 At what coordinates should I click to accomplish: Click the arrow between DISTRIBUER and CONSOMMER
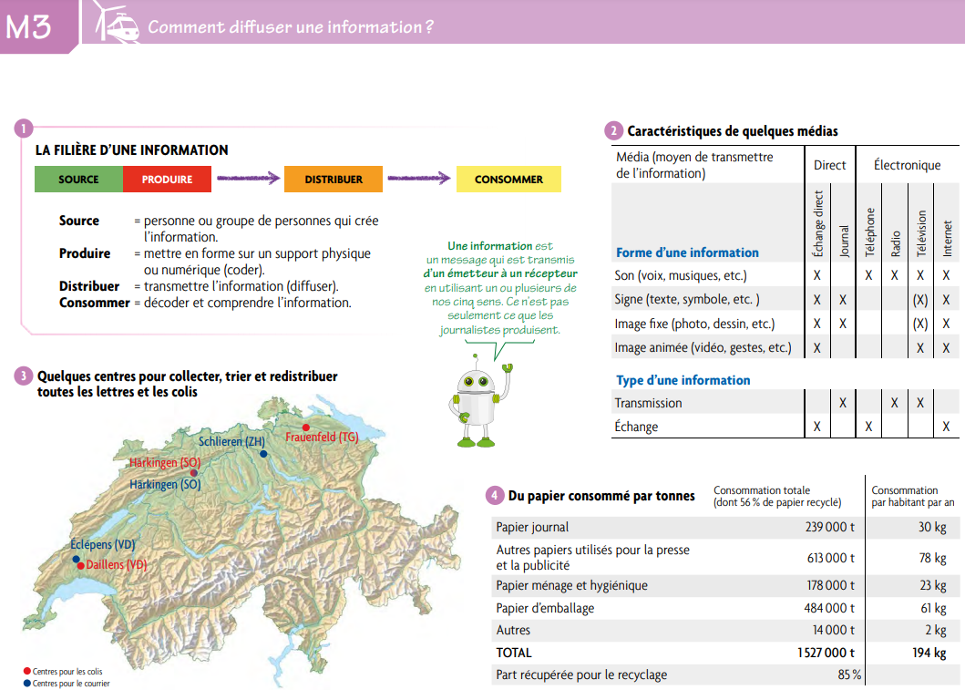tap(419, 179)
